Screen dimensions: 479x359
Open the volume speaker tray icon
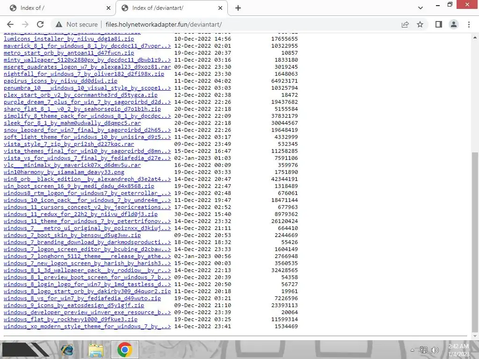(435, 350)
